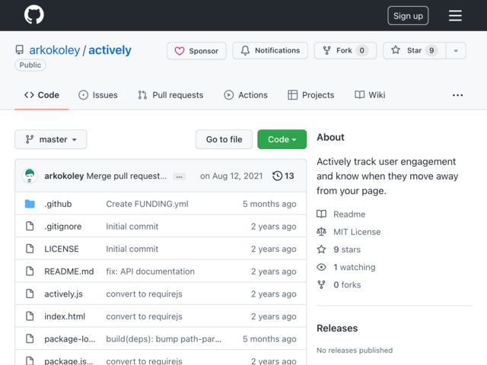Star the repository

pyautogui.click(x=414, y=51)
